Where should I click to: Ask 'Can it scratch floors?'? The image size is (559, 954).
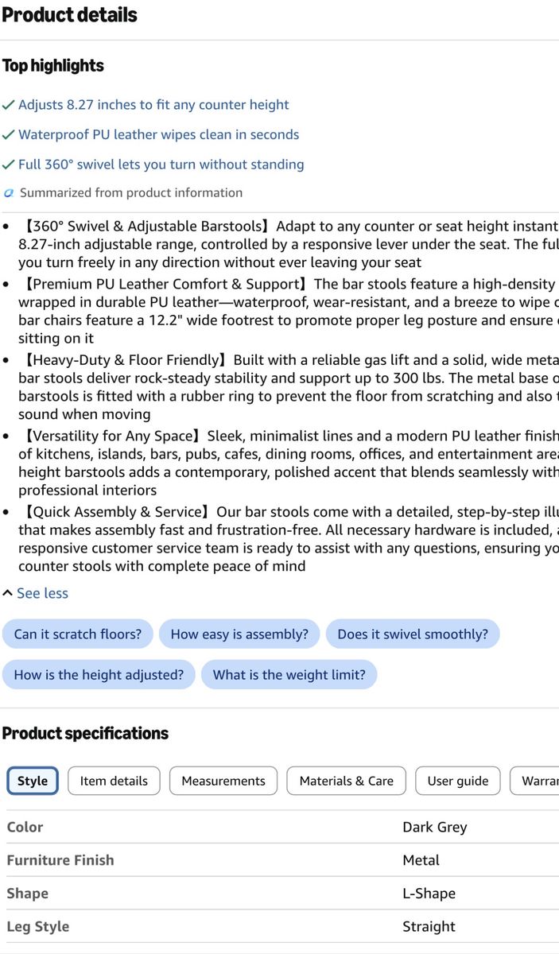coord(78,634)
